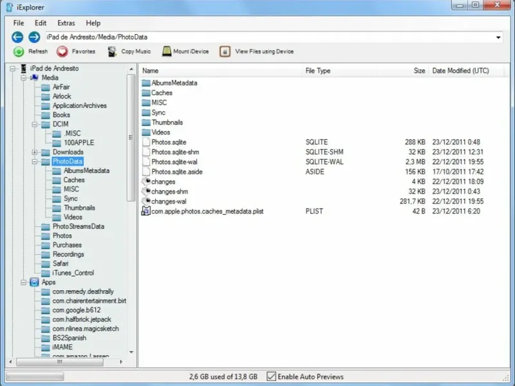Click the iTunes_Control folder icon in tree

pyautogui.click(x=45, y=273)
